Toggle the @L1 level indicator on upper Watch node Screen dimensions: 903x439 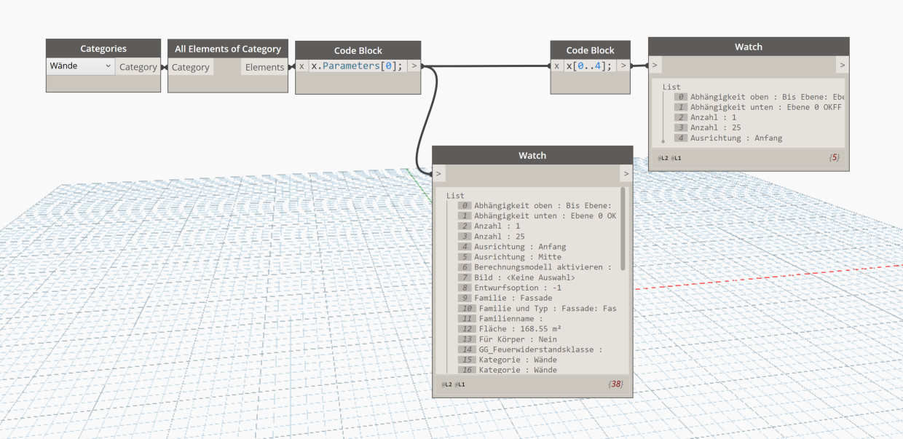tap(677, 157)
